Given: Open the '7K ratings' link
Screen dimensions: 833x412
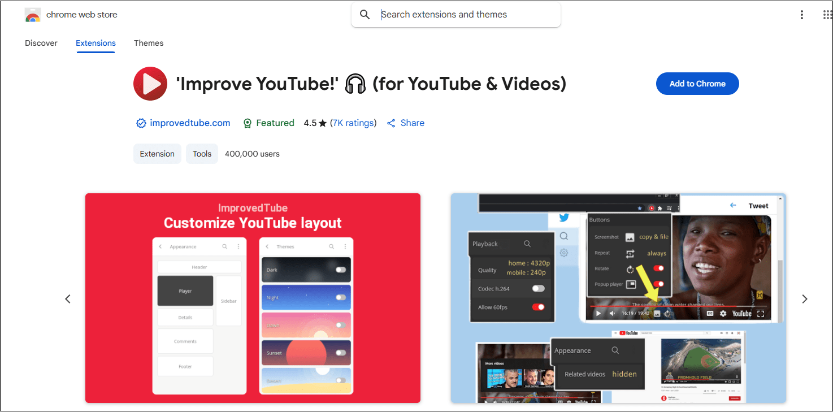Looking at the screenshot, I should pos(353,123).
